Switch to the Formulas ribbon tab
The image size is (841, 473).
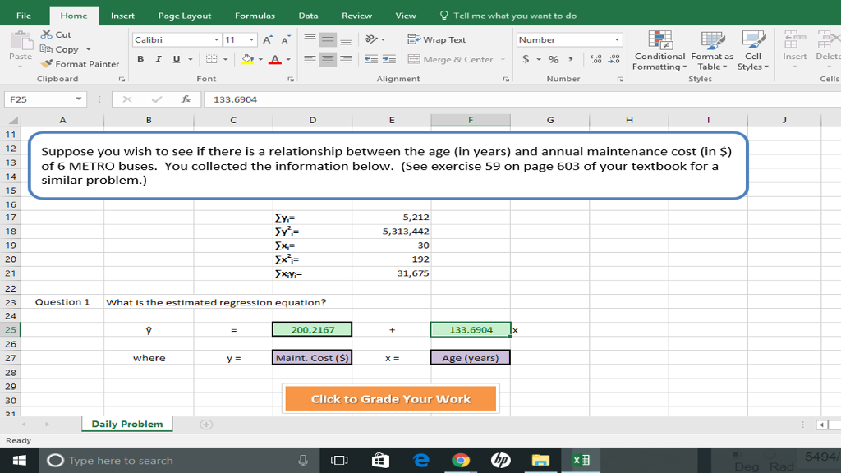click(255, 16)
